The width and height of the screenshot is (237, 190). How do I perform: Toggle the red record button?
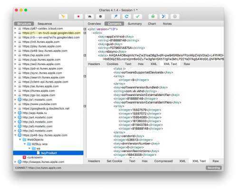[x=78, y=17]
